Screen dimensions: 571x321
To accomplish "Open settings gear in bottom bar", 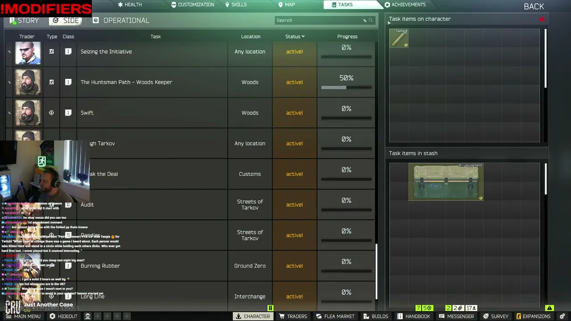I will point(562,316).
